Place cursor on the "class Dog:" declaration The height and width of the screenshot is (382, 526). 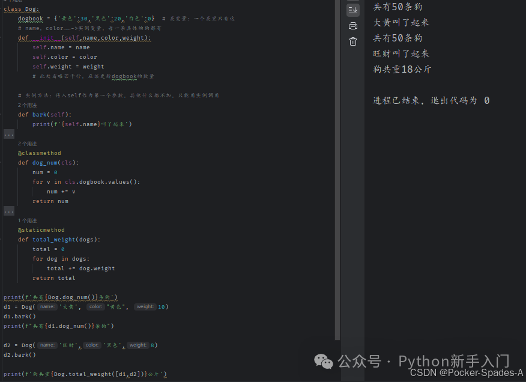tap(21, 8)
